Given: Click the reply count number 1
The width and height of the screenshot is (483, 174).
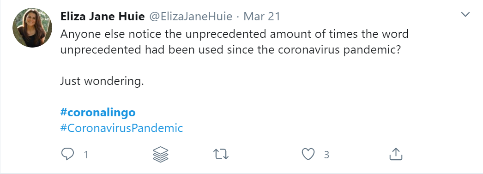Looking at the screenshot, I should pos(86,155).
